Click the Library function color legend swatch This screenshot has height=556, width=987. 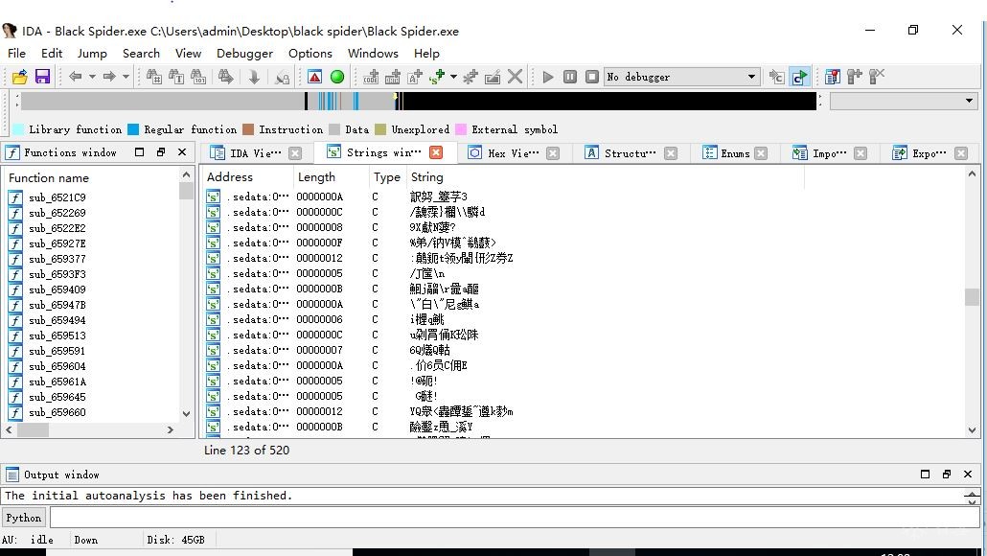[x=18, y=129]
